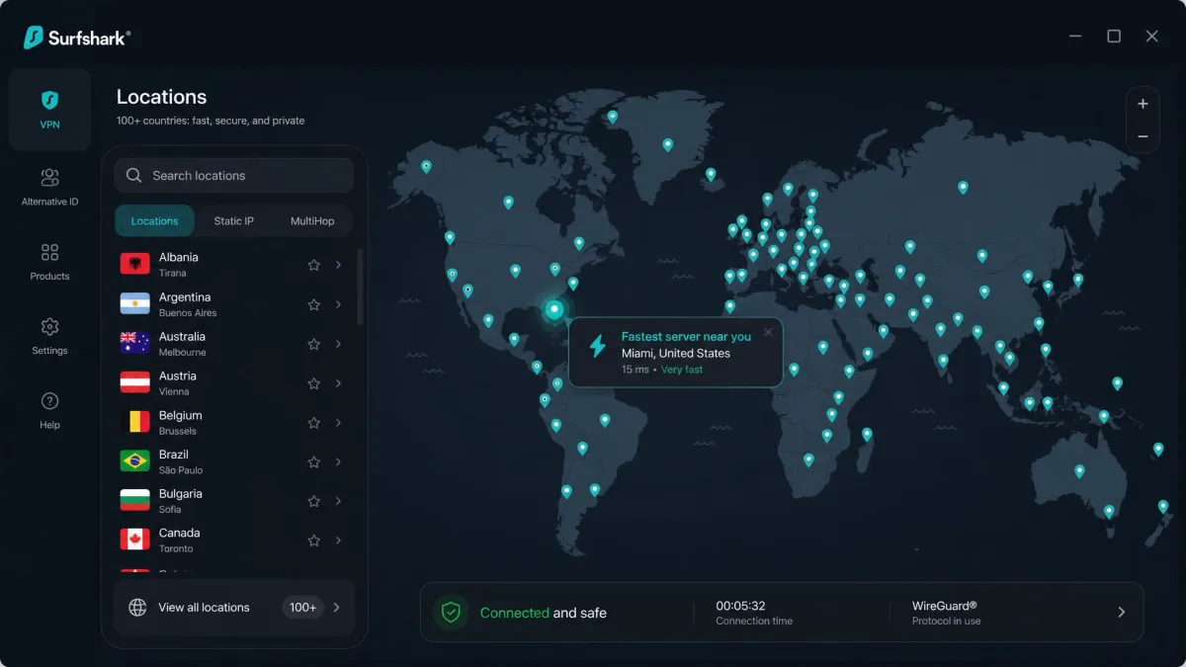The width and height of the screenshot is (1186, 667).
Task: Select the Bulgaria flag icon
Action: coord(134,500)
